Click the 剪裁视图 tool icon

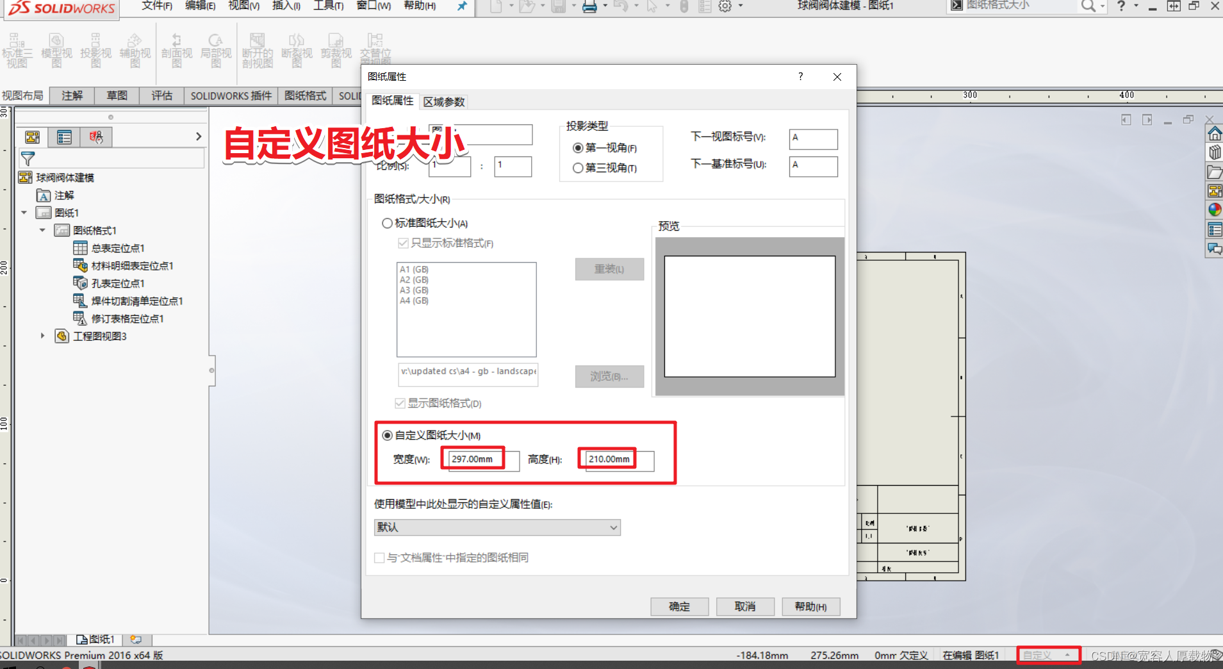336,51
